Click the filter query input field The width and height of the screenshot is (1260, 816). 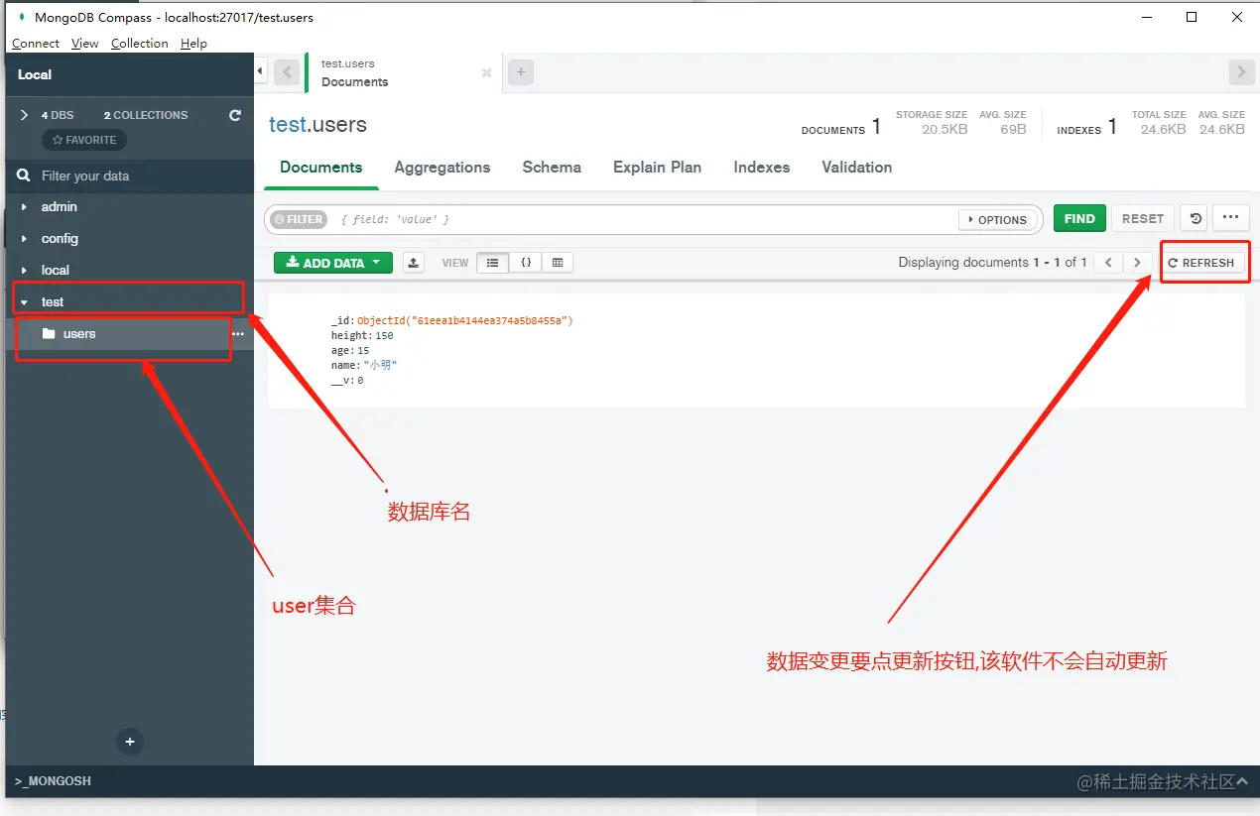coord(645,219)
